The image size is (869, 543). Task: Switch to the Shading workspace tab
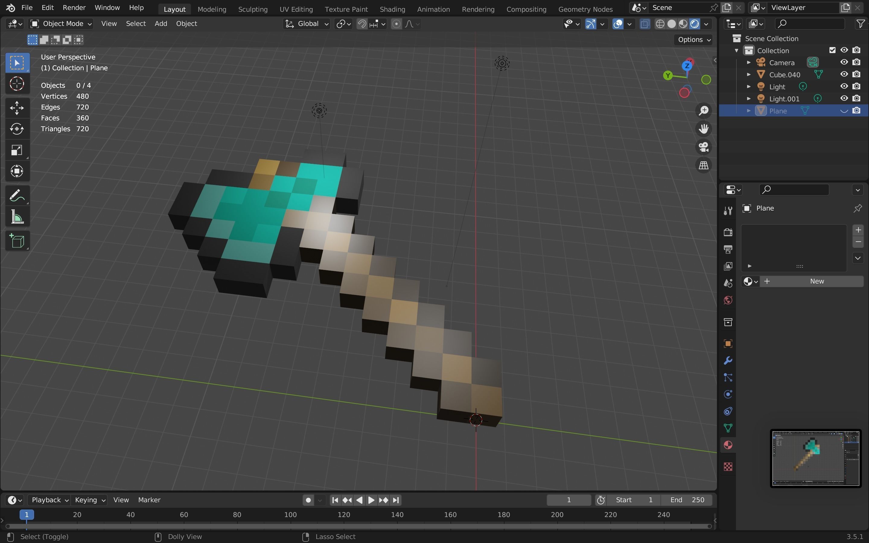[x=392, y=9]
